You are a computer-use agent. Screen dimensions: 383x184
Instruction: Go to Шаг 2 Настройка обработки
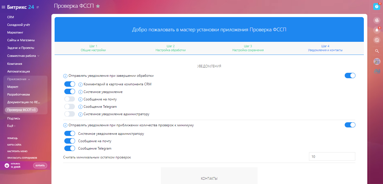click(x=171, y=48)
